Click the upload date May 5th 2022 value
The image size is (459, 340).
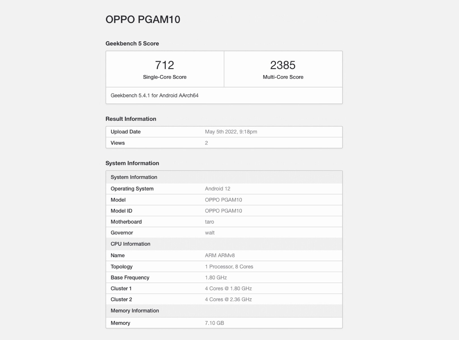click(x=231, y=132)
